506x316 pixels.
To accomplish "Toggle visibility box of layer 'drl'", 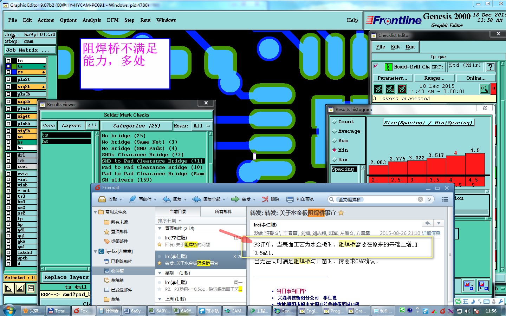I will pyautogui.click(x=8, y=155).
